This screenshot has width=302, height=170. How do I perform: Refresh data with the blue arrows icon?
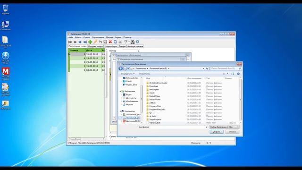[x=115, y=42]
